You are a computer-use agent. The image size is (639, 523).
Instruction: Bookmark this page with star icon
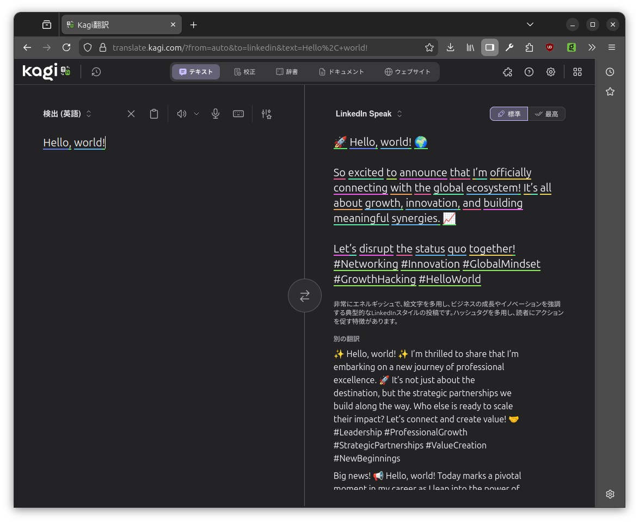(x=429, y=47)
